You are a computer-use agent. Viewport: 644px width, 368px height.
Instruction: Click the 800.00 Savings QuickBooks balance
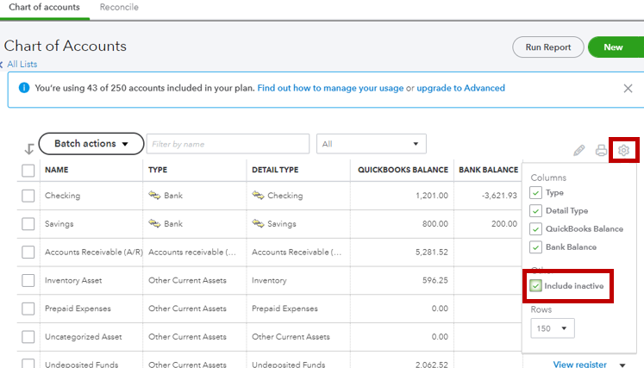coord(435,224)
